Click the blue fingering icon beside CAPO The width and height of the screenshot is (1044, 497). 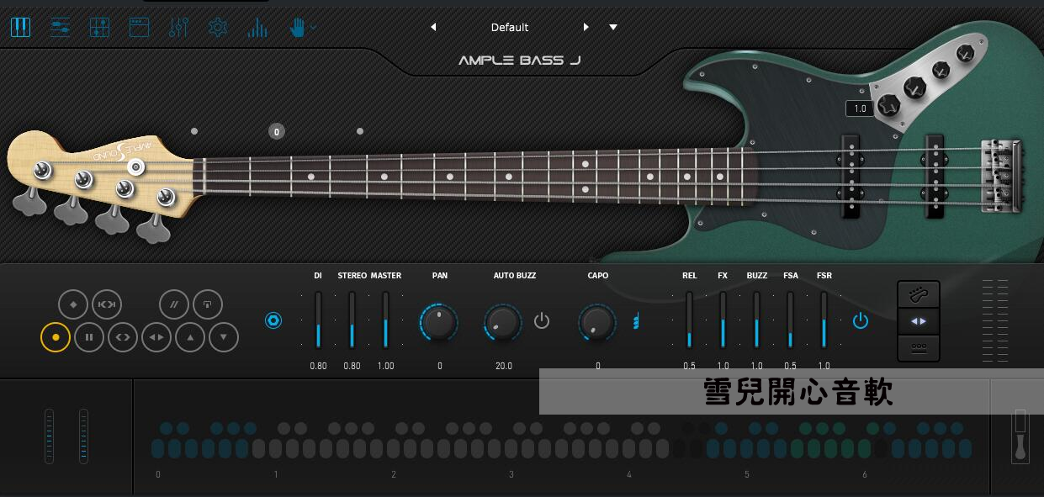637,320
